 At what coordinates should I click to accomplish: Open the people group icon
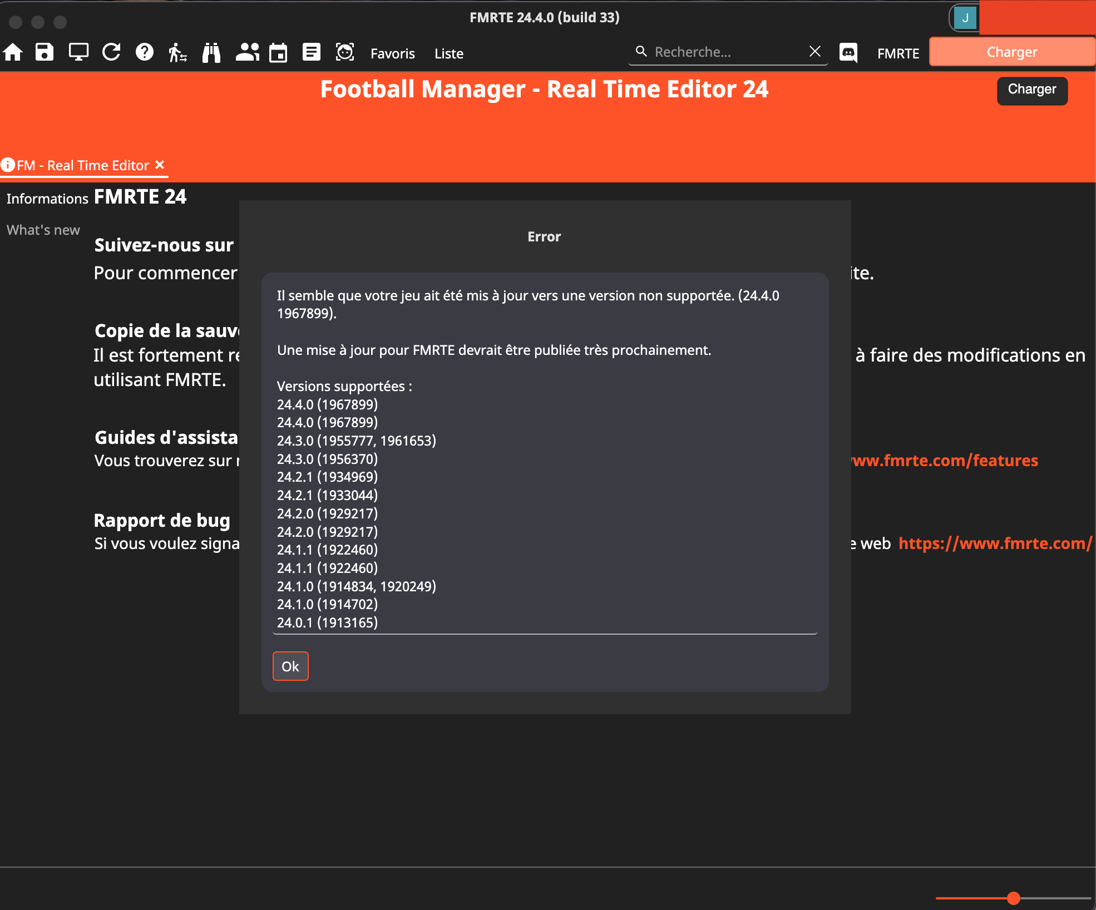tap(247, 52)
